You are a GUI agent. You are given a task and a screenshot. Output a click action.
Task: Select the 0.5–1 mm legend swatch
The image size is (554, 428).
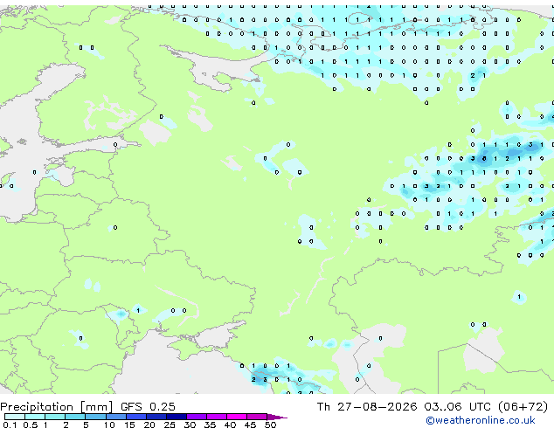[x=35, y=417]
